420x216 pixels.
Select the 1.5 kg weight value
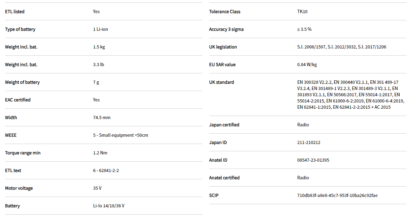[99, 47]
